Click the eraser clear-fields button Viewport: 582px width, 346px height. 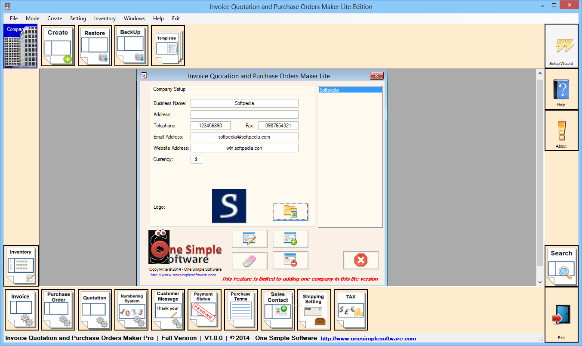coord(249,260)
